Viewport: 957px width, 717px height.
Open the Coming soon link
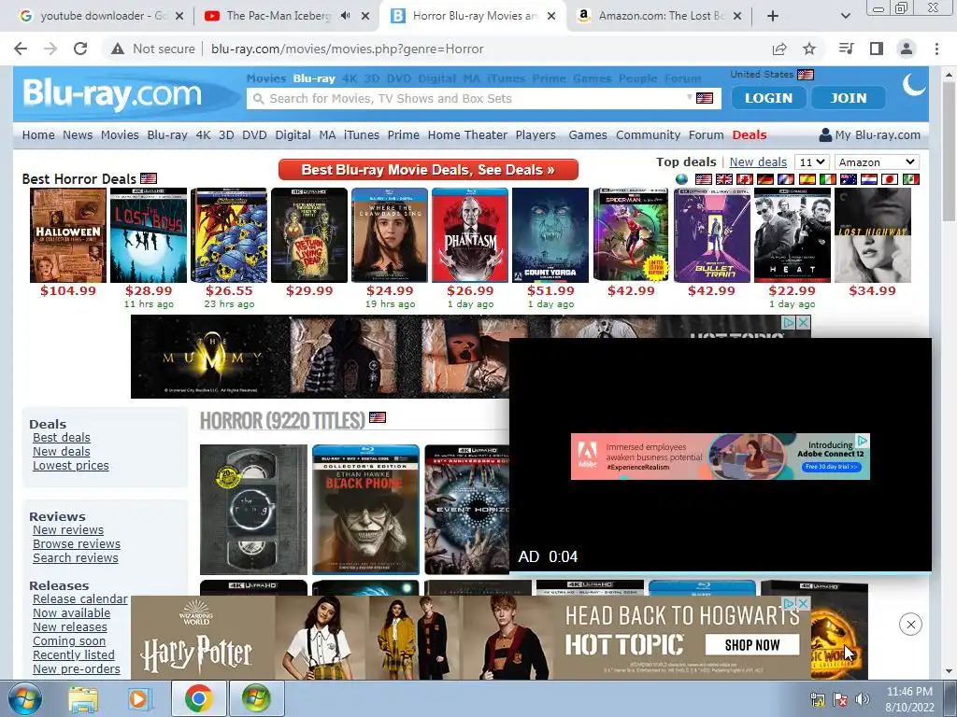[69, 641]
